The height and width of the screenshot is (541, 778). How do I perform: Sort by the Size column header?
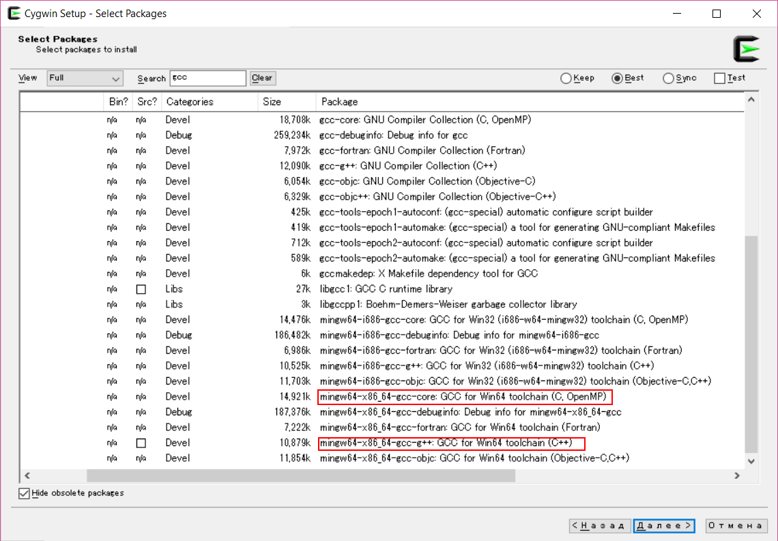tap(272, 102)
